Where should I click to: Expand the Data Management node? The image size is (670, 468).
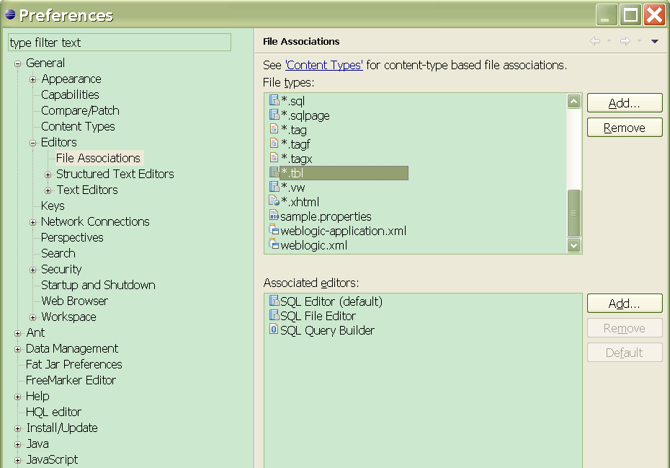pyautogui.click(x=18, y=349)
